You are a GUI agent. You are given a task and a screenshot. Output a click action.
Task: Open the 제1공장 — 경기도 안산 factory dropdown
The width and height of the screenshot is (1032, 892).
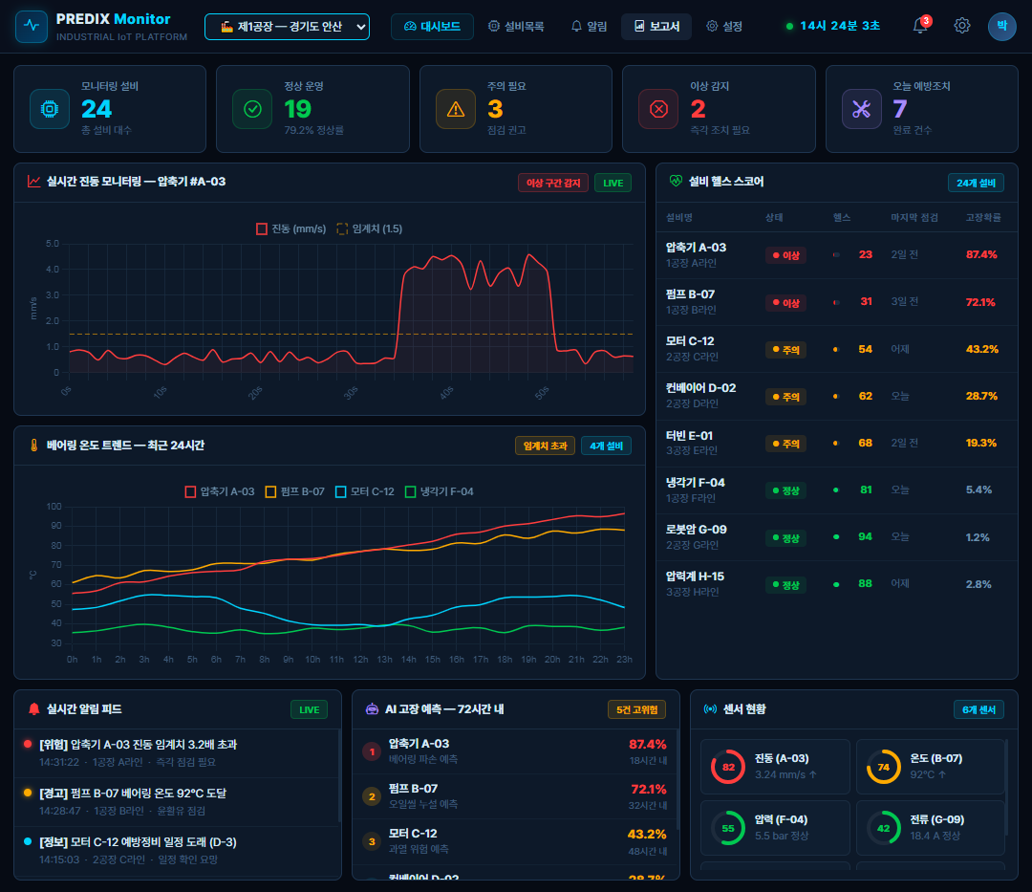(287, 27)
